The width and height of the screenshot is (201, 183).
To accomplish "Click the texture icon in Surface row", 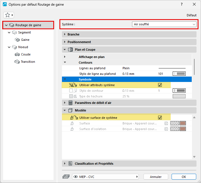I will pyautogui.click(x=166, y=123).
